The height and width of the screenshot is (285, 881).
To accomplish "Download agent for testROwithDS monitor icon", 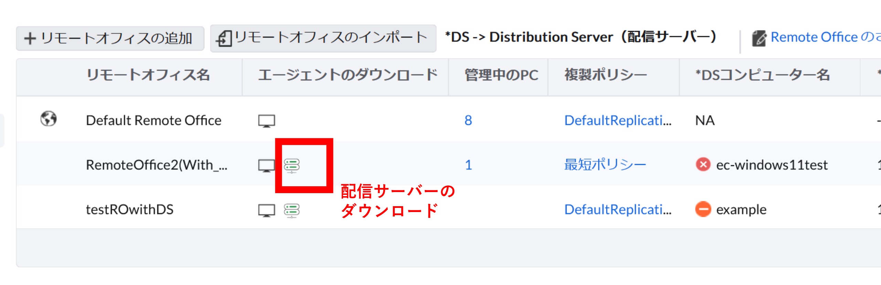I will 266,210.
